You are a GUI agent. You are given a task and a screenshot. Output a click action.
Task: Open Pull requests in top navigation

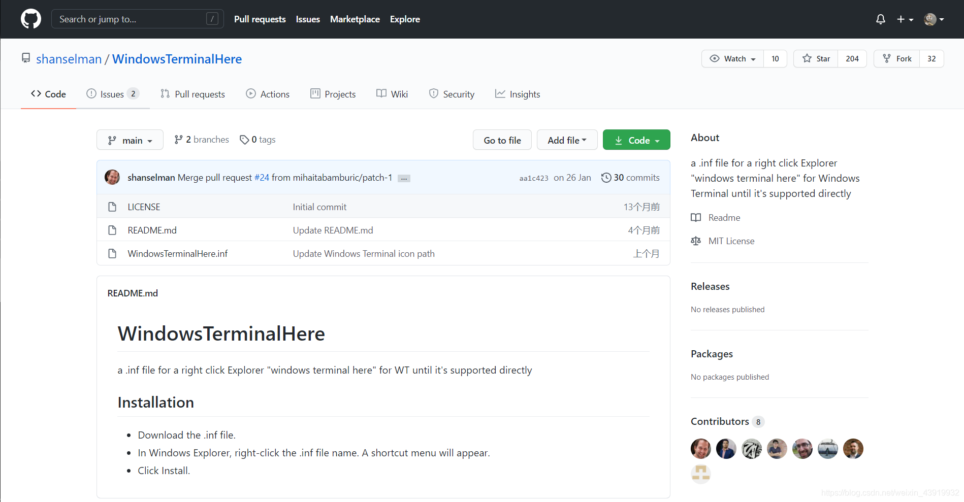point(260,19)
